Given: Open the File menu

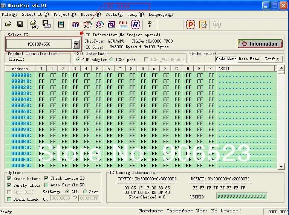Looking at the screenshot, I should click(9, 14).
